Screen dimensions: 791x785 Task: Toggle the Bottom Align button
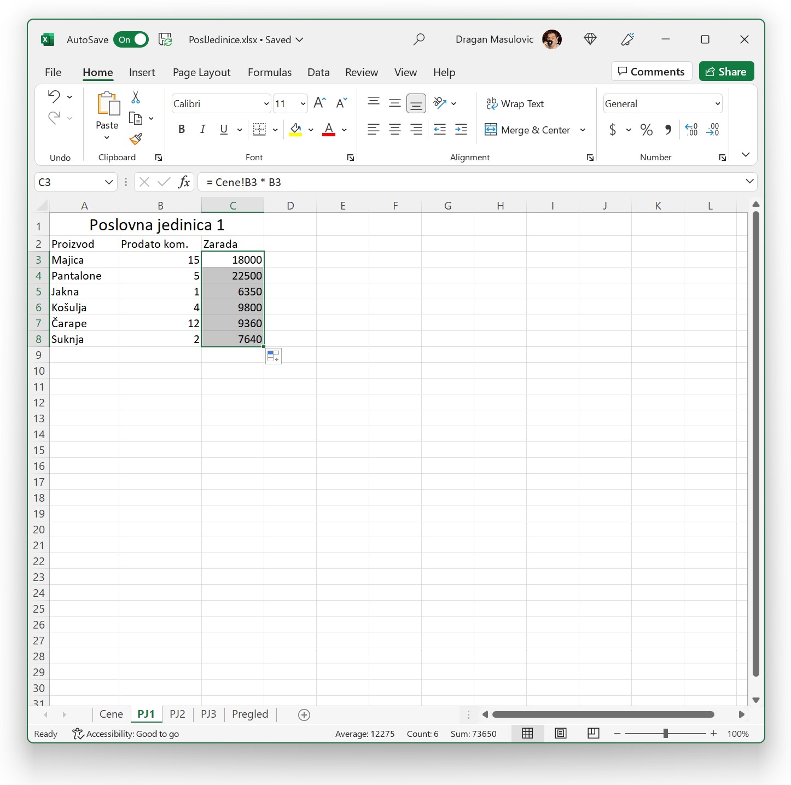(416, 103)
